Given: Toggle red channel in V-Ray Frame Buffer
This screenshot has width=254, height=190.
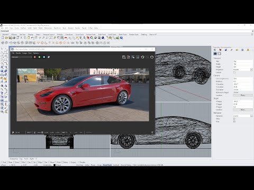Looking at the screenshot, I should coord(35,57).
